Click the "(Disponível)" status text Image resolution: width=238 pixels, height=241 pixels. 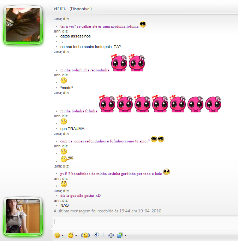[81, 8]
